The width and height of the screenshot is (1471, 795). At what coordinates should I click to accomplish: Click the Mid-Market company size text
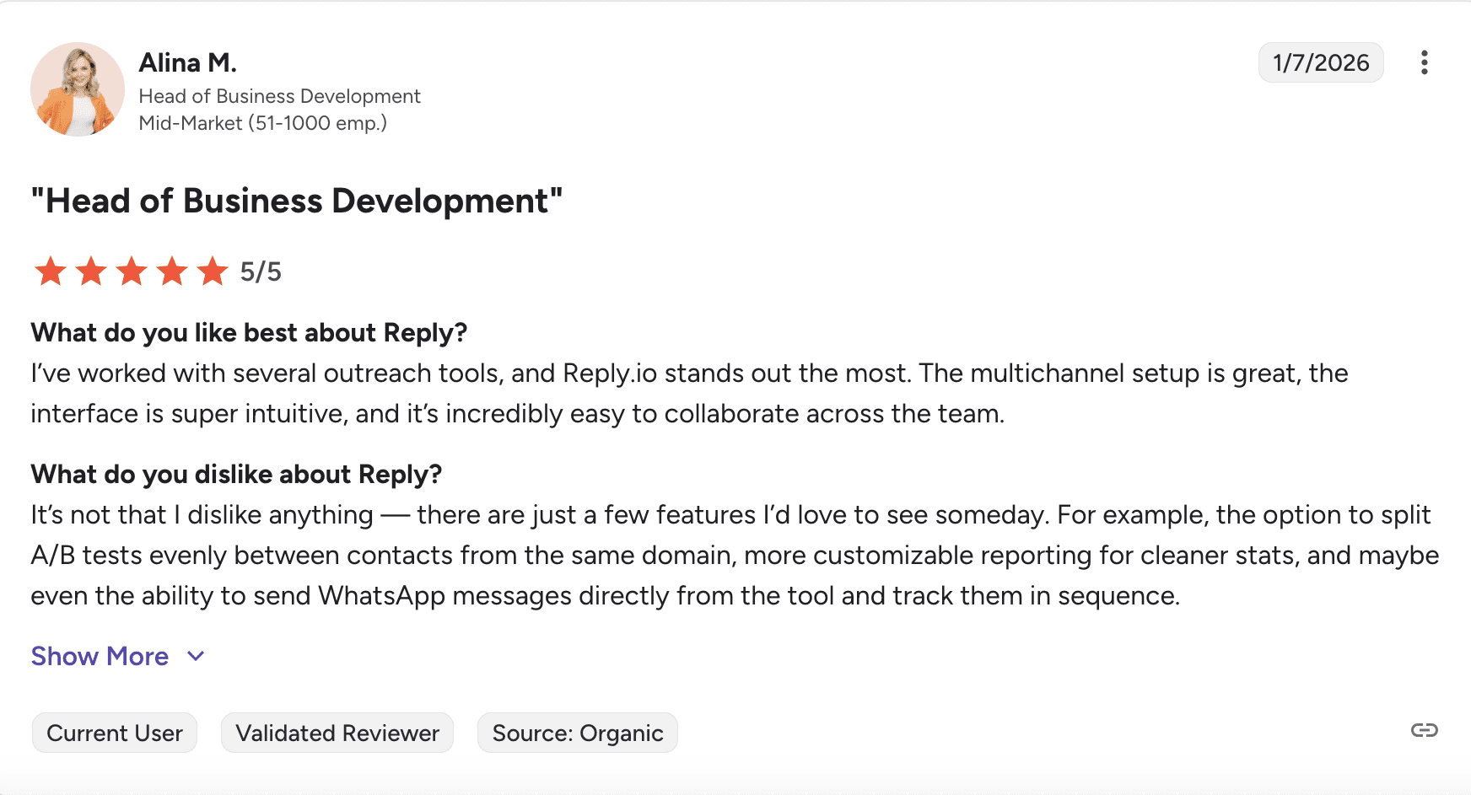coord(262,123)
